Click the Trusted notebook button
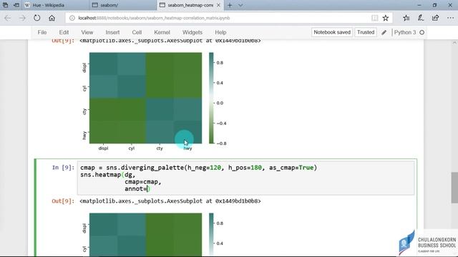The height and width of the screenshot is (257, 458). coord(366,32)
